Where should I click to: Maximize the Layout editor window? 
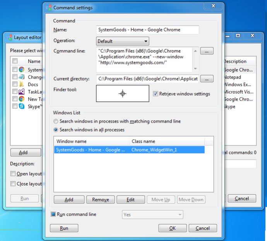tap(238, 35)
